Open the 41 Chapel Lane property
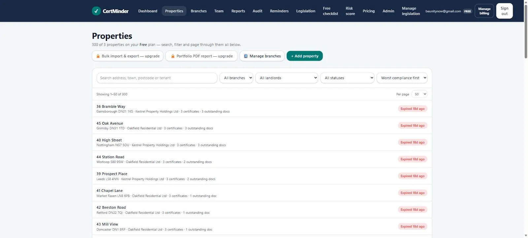The image size is (528, 238). (x=262, y=193)
